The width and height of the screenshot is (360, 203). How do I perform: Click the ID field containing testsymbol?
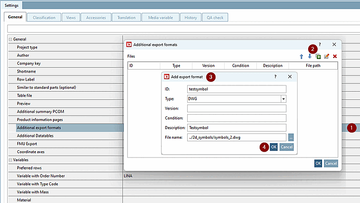click(x=237, y=89)
